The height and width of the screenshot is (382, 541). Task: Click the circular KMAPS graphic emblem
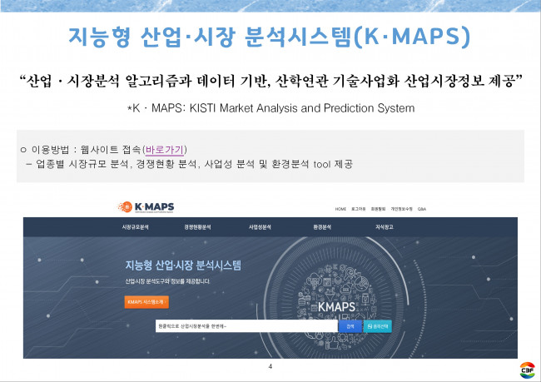tap(336, 305)
